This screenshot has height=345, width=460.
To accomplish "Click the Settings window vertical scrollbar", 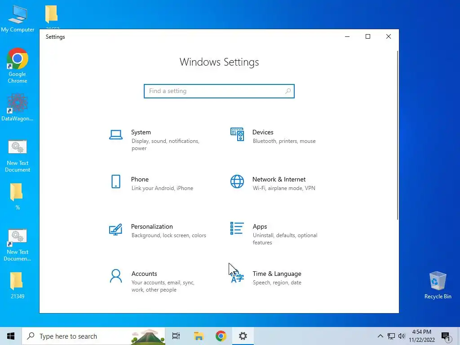I will tap(398, 135).
